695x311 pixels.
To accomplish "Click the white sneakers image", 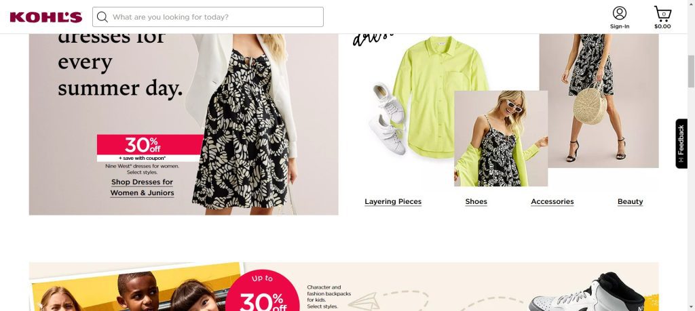I will click(x=389, y=118).
